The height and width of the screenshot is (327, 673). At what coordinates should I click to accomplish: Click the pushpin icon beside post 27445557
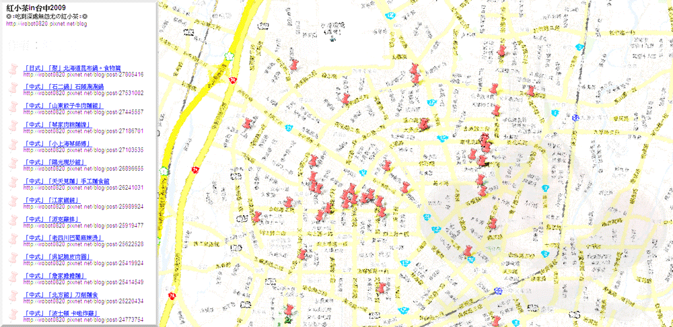[x=14, y=107]
